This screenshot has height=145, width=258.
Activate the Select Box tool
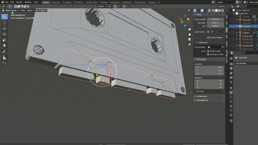4,17
